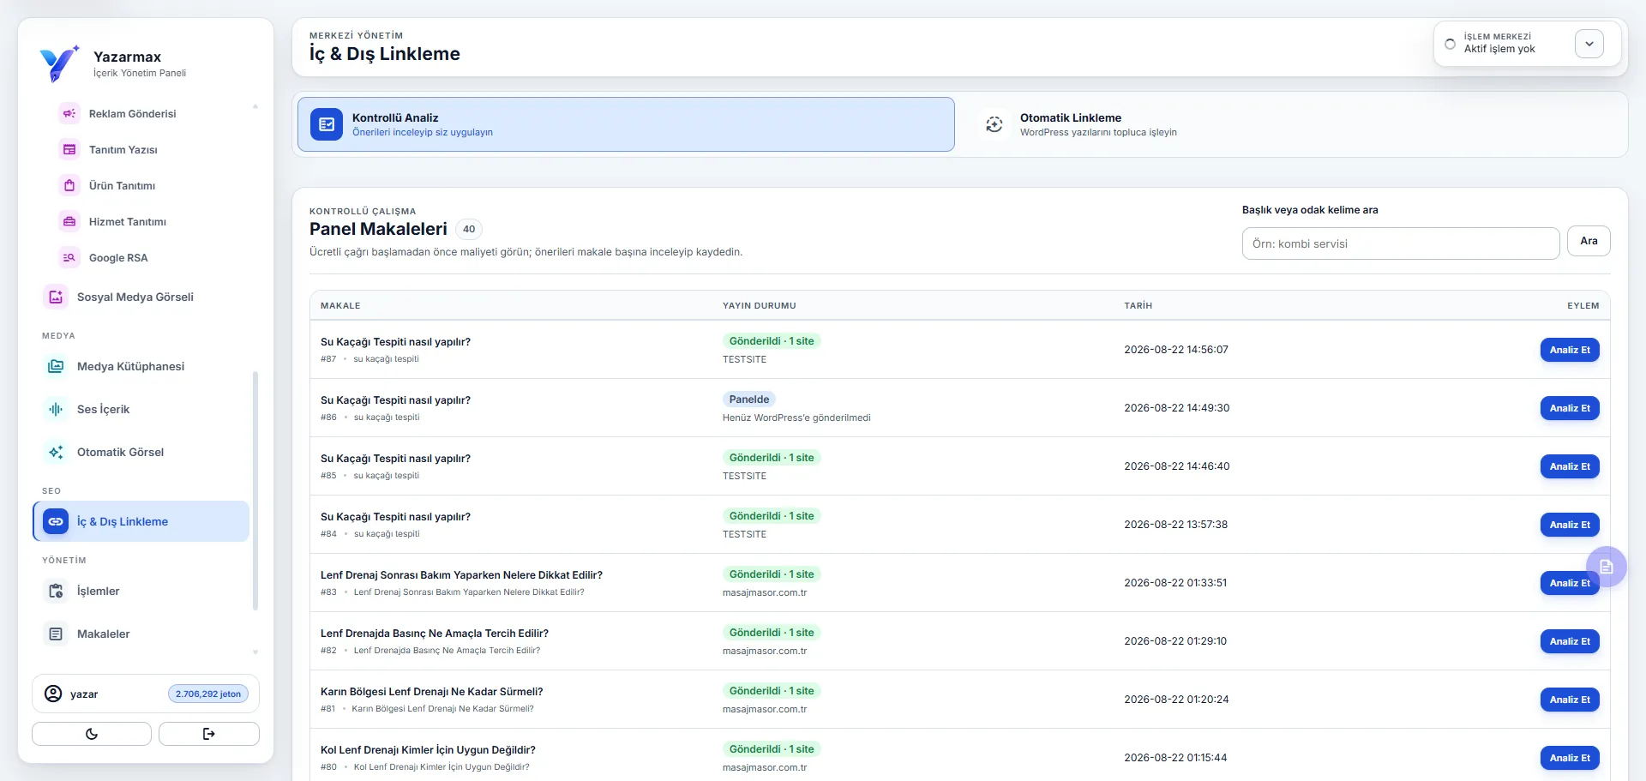Screen dimensions: 1646x781
Task: Open Otomatik Görsel sparkle icon
Action: click(56, 452)
